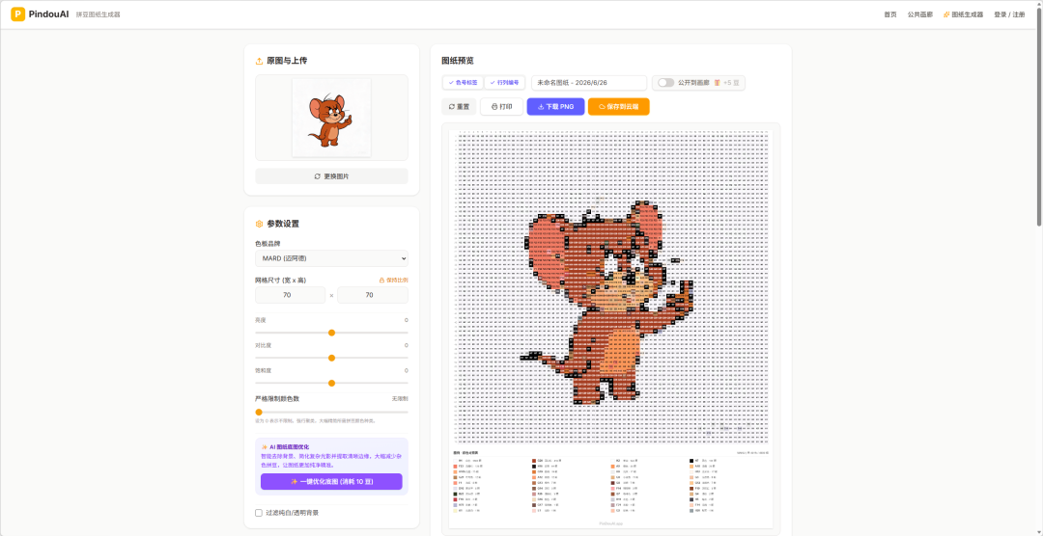
Task: Click the 更换图片 button
Action: tap(331, 176)
